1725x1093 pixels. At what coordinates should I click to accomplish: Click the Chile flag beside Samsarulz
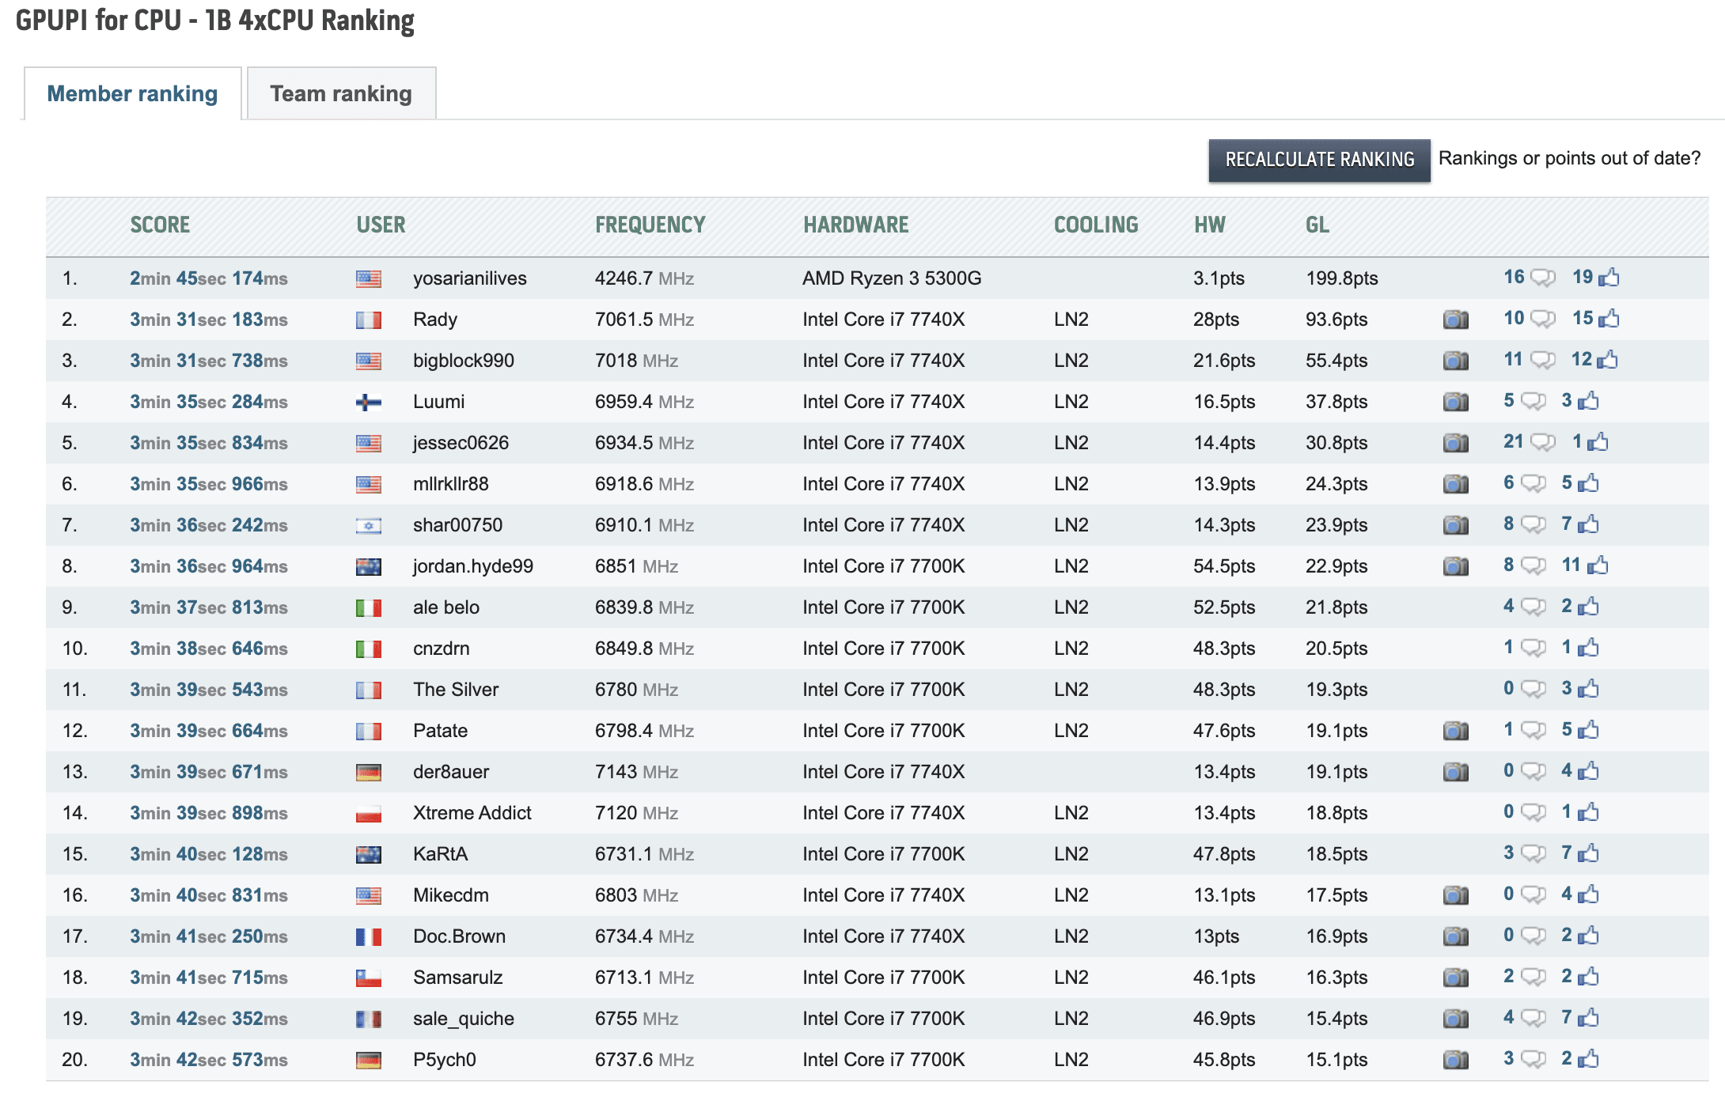coord(369,978)
